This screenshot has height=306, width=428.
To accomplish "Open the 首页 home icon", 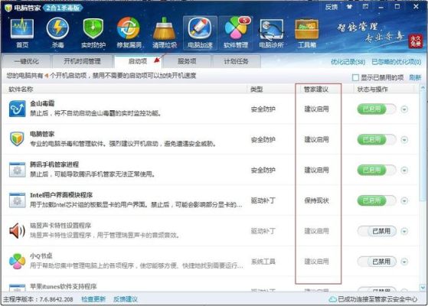I will 22,33.
